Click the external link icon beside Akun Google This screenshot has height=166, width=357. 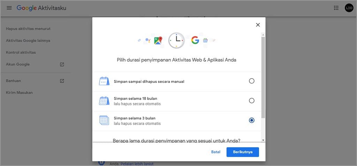point(62,64)
